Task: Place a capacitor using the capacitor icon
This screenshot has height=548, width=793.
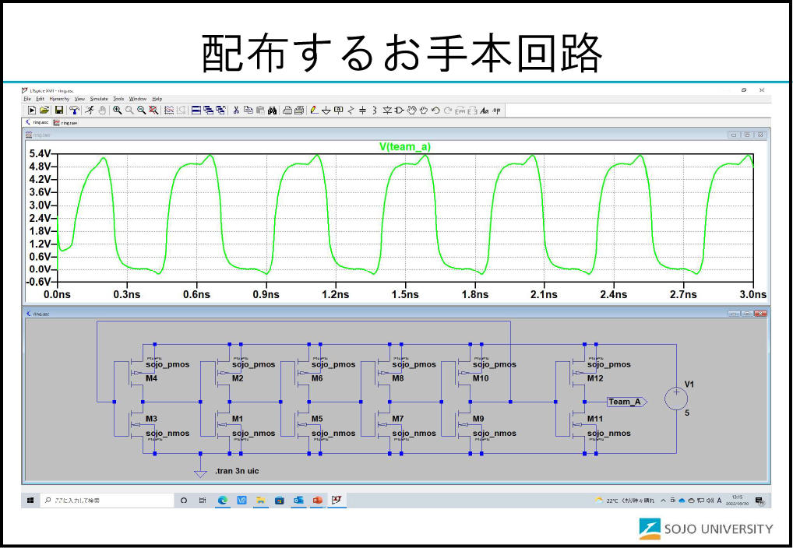Action: 361,110
